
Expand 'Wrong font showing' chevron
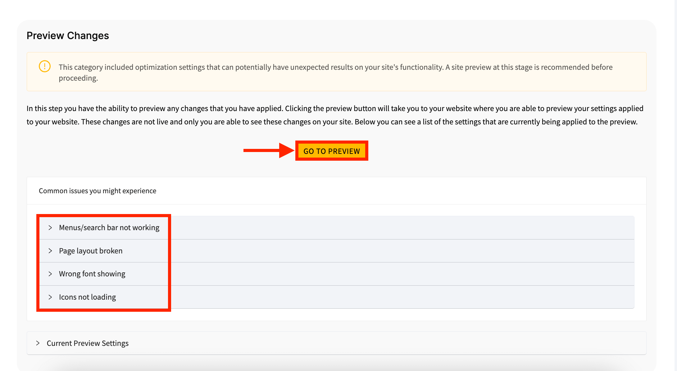(50, 274)
